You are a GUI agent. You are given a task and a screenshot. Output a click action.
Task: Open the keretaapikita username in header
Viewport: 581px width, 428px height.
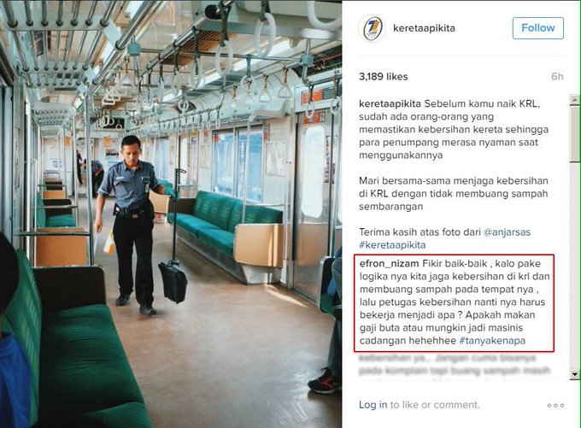pos(424,28)
